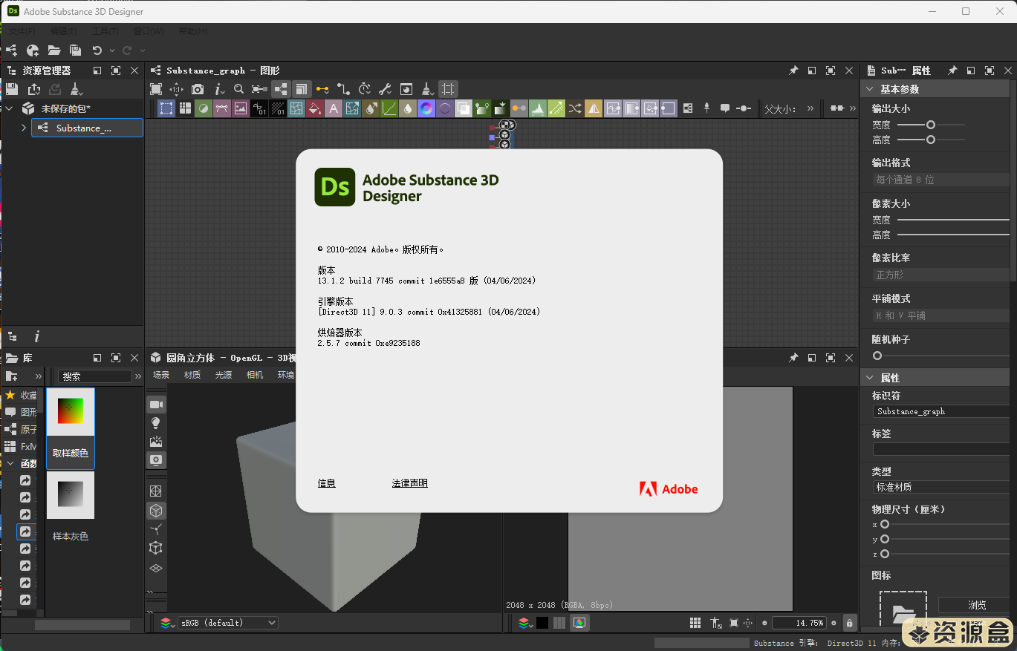Toggle the node link display mode button
Screen dimensions: 1017x651
click(281, 89)
